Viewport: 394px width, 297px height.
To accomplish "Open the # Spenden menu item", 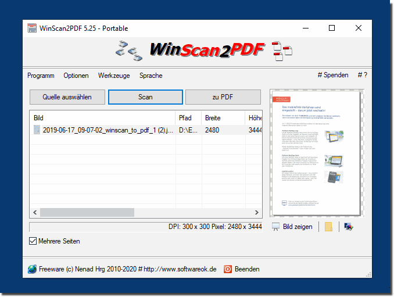I will 333,75.
